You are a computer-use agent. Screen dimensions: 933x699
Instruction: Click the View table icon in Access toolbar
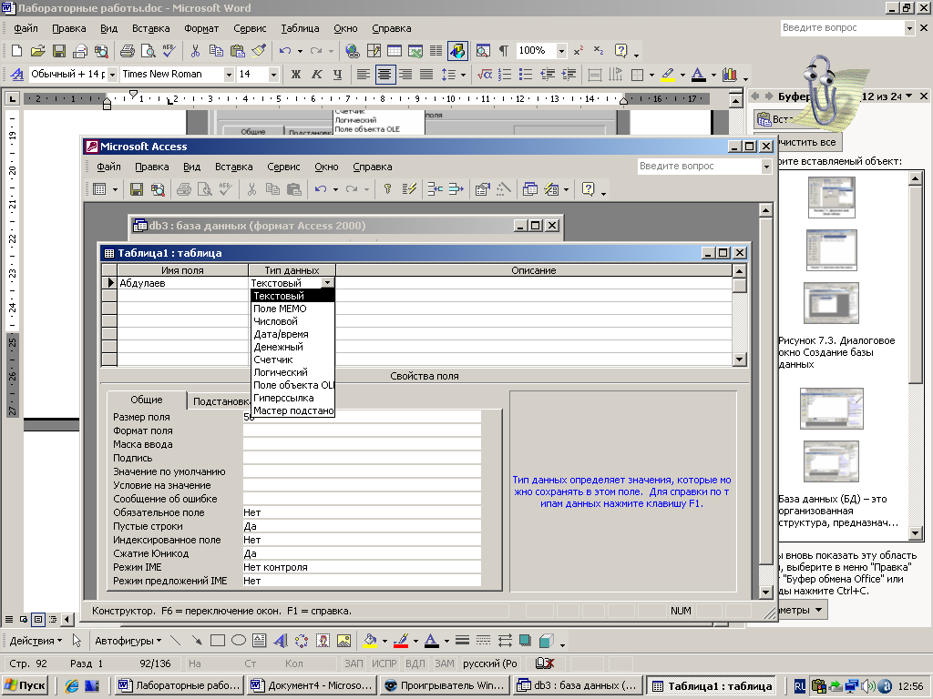tap(99, 189)
